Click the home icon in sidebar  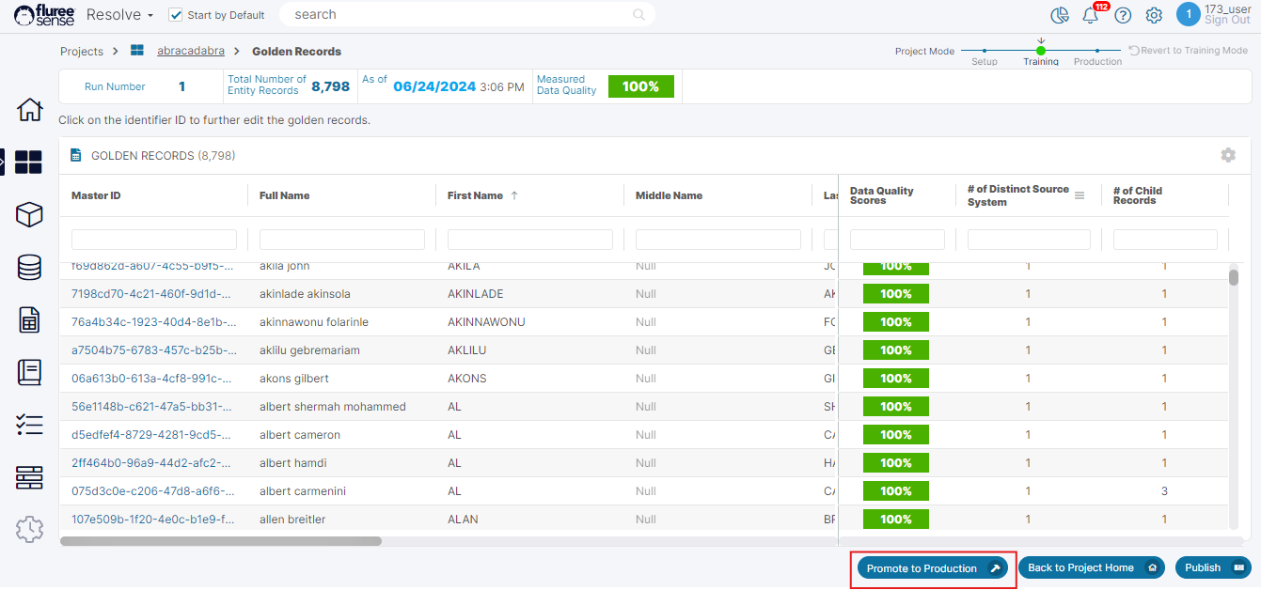pyautogui.click(x=30, y=110)
